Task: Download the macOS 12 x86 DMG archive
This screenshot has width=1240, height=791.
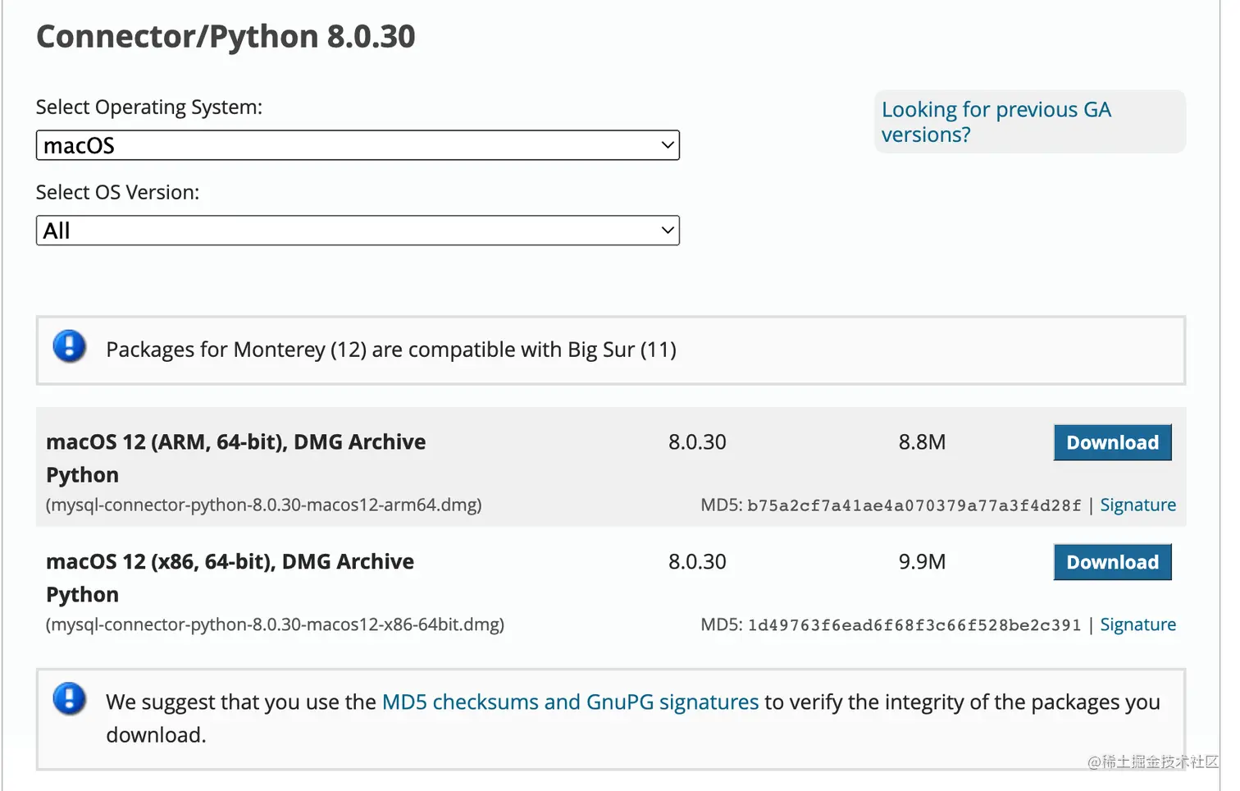Action: (x=1112, y=562)
